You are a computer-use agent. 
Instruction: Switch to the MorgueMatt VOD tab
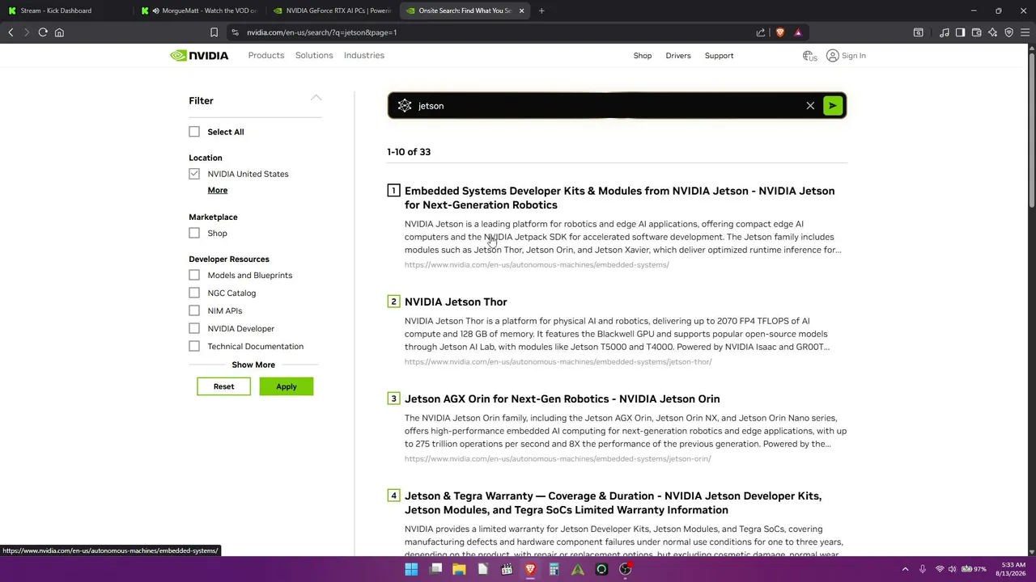point(198,11)
